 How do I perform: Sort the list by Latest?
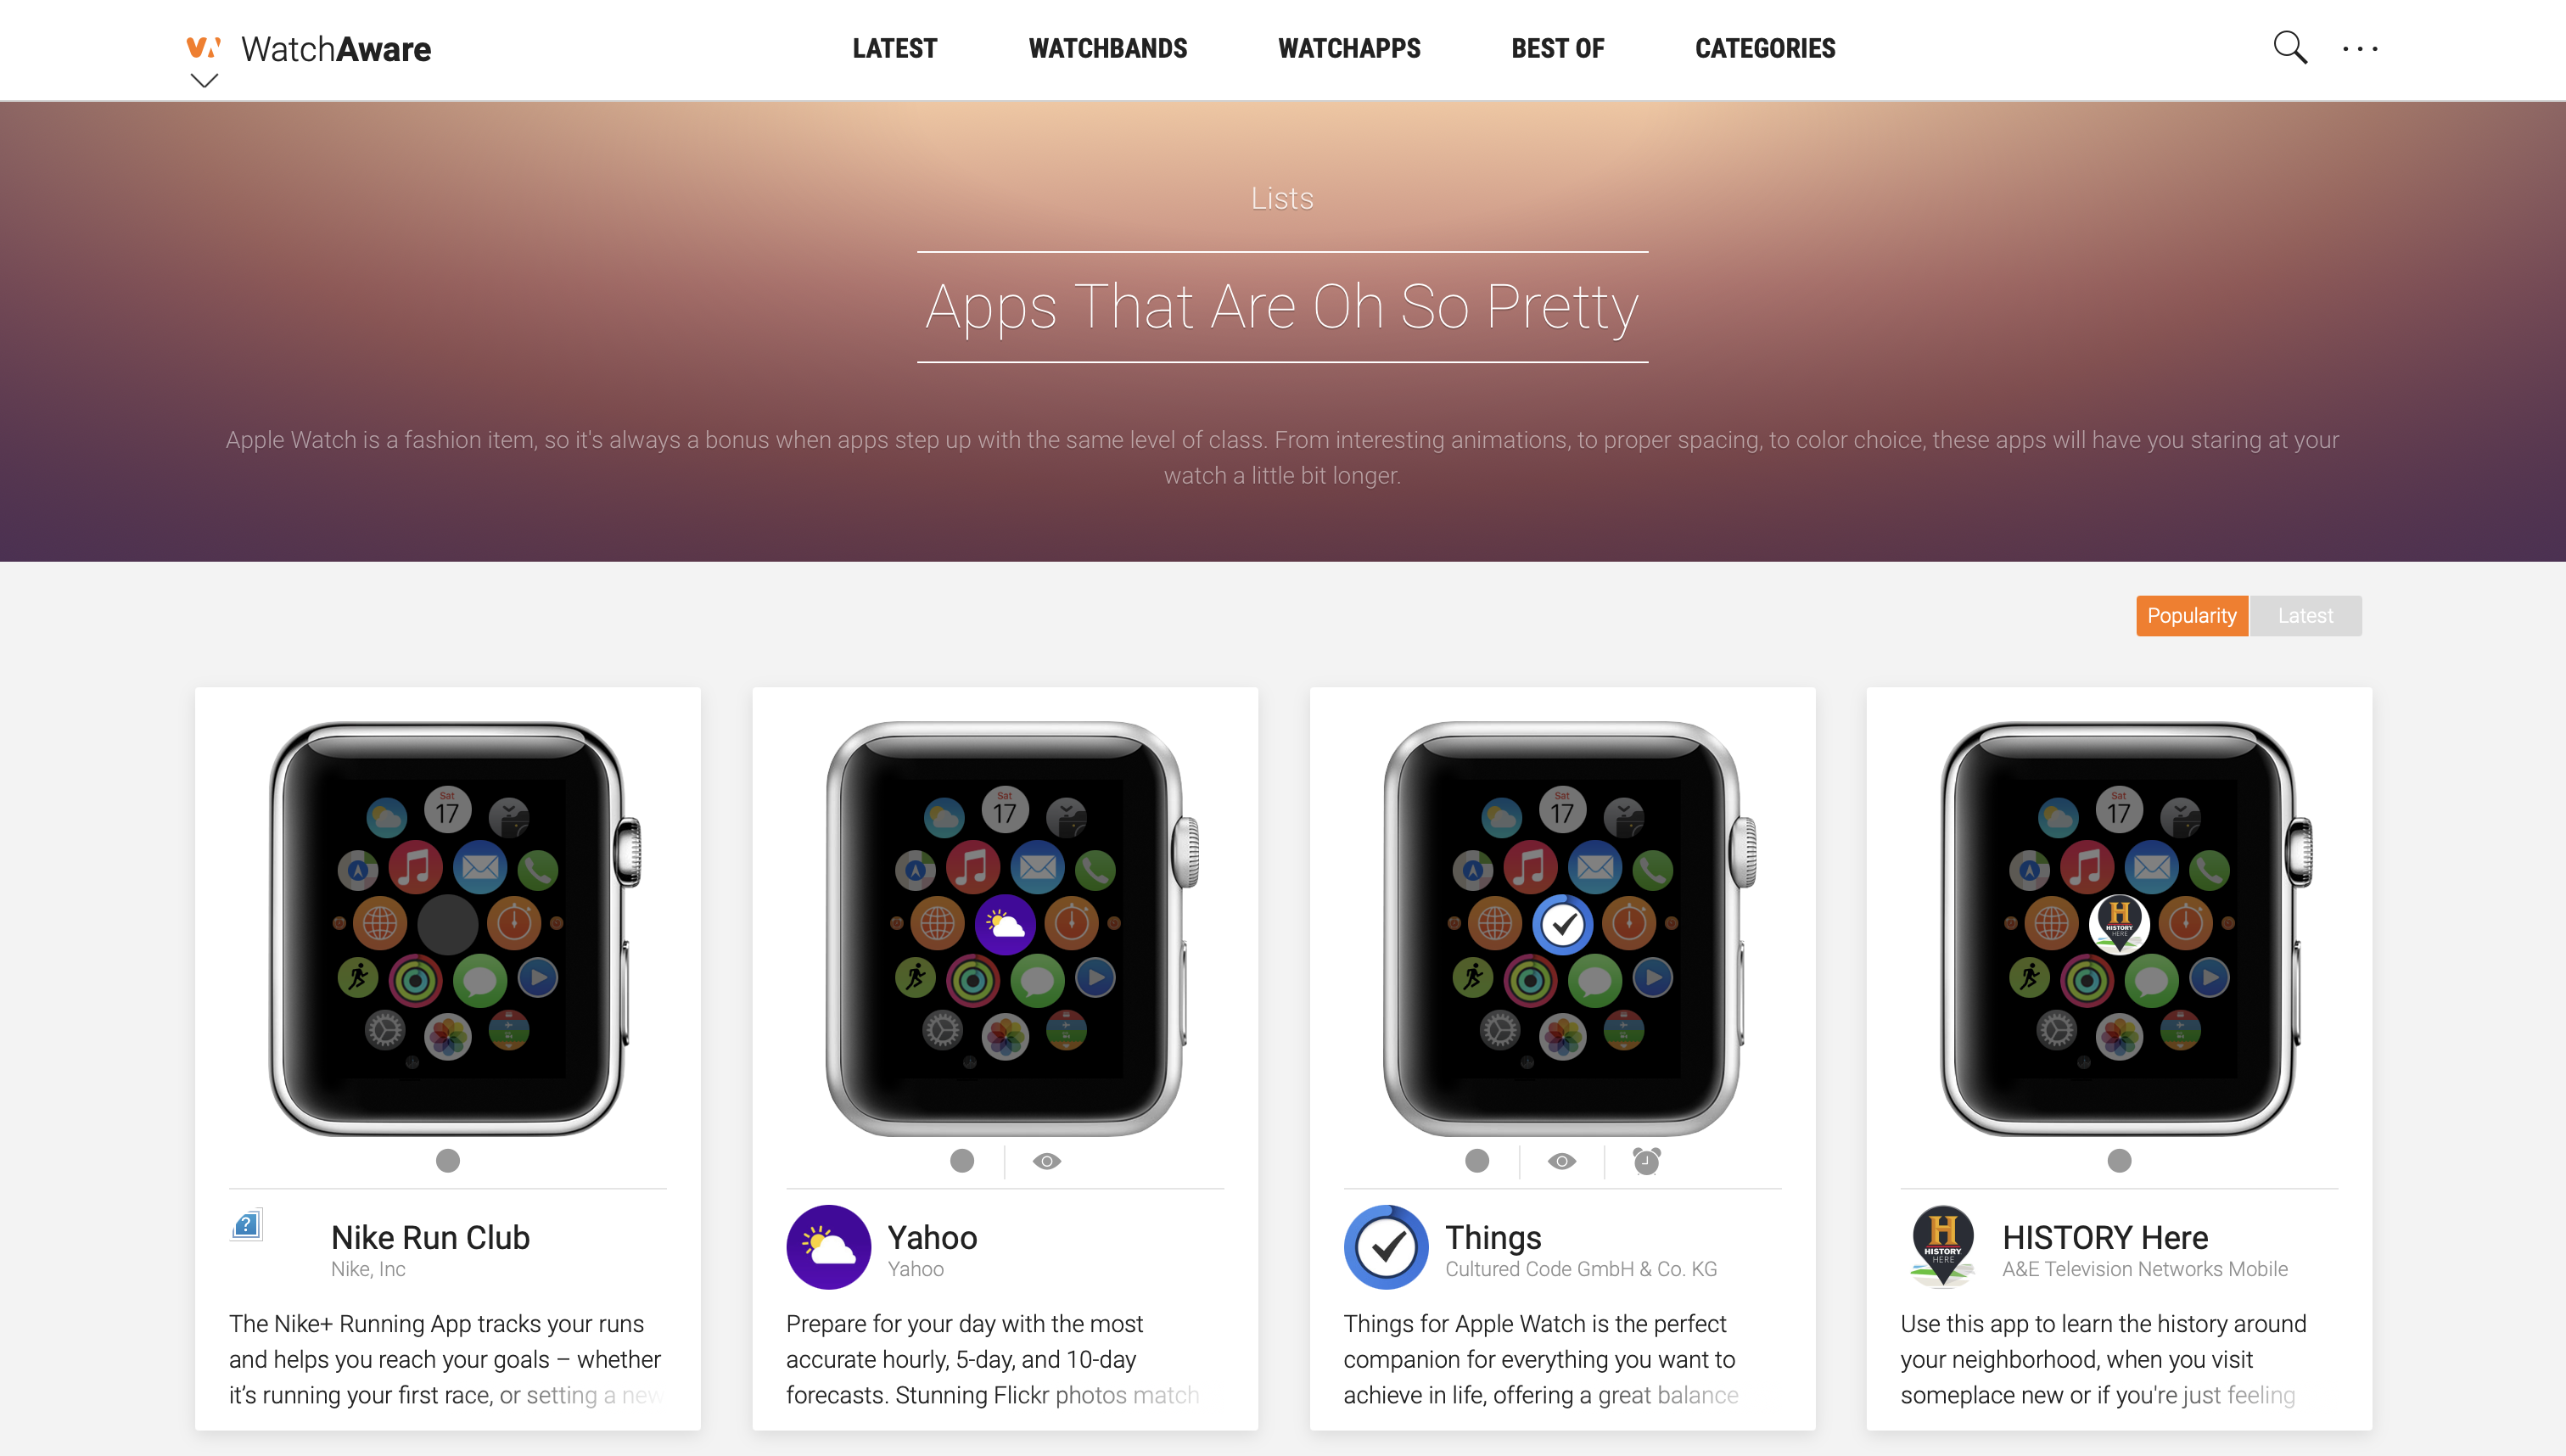[2305, 616]
